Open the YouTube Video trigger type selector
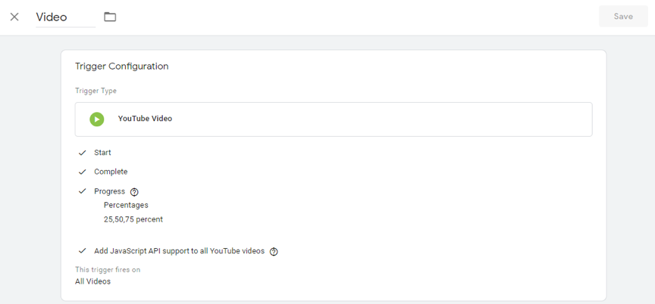 pyautogui.click(x=334, y=119)
